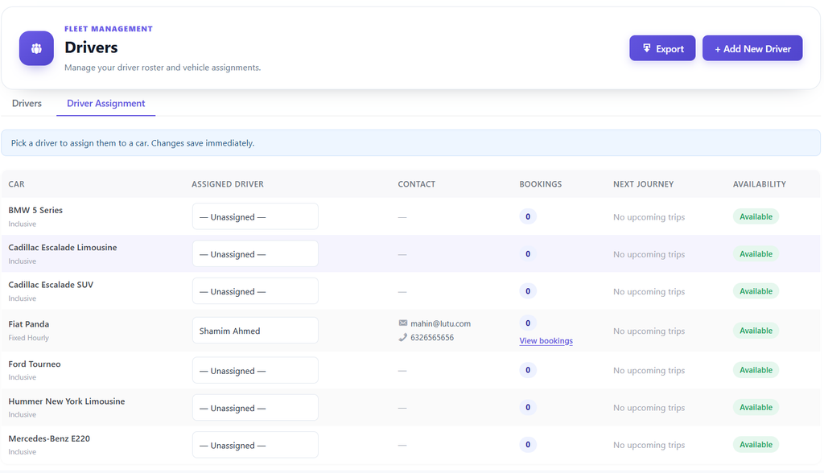Click the Cadillac Escalade SUV car name
Screen dimensions: 824x473
pos(51,285)
